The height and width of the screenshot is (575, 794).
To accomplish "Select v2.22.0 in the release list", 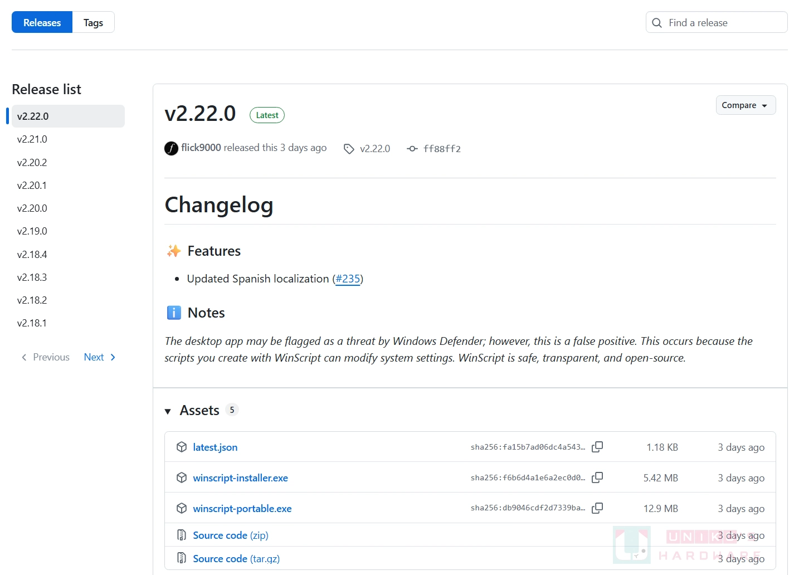I will click(68, 116).
